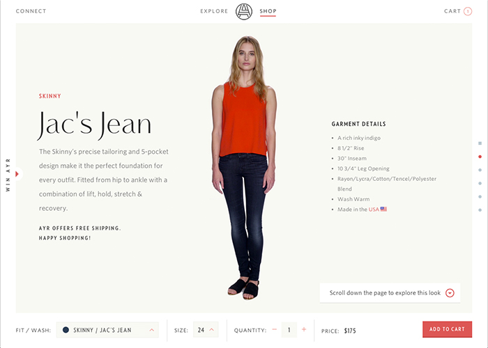
Task: Decrease quantity with the minus icon
Action: click(274, 329)
